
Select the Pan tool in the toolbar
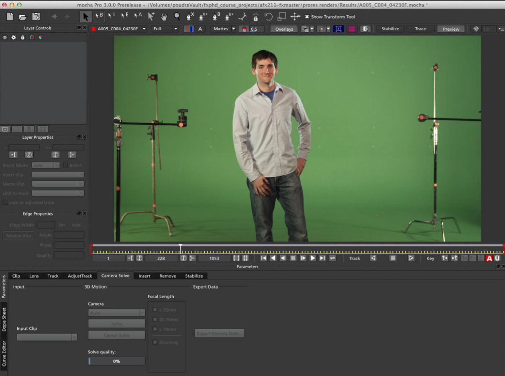[164, 17]
